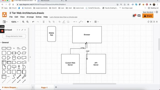Open the View menu

[x=22, y=17]
